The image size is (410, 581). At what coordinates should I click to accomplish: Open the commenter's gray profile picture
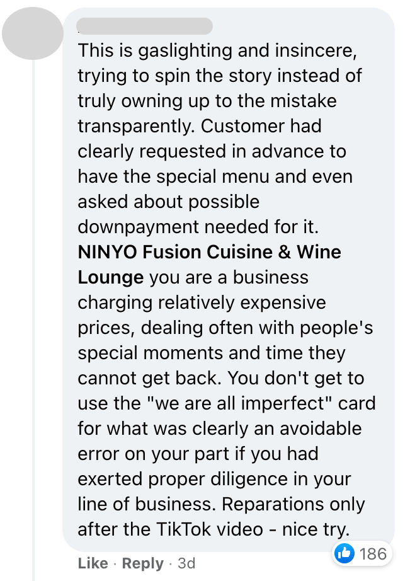33,33
